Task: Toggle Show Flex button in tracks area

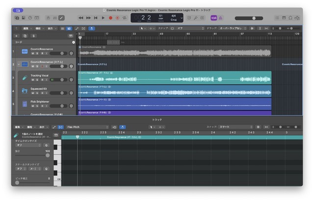Action: 83,28
